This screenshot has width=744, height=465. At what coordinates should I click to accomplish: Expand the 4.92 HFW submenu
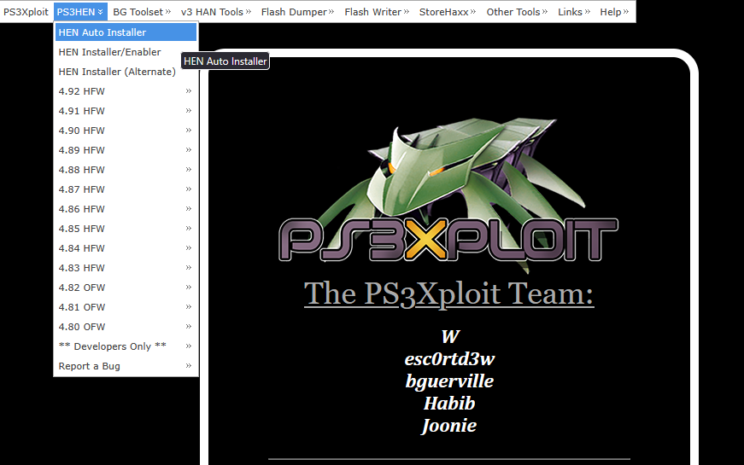pos(126,91)
